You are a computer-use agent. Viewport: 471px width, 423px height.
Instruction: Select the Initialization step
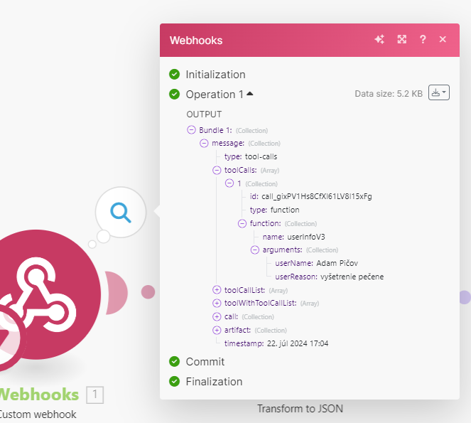point(215,75)
